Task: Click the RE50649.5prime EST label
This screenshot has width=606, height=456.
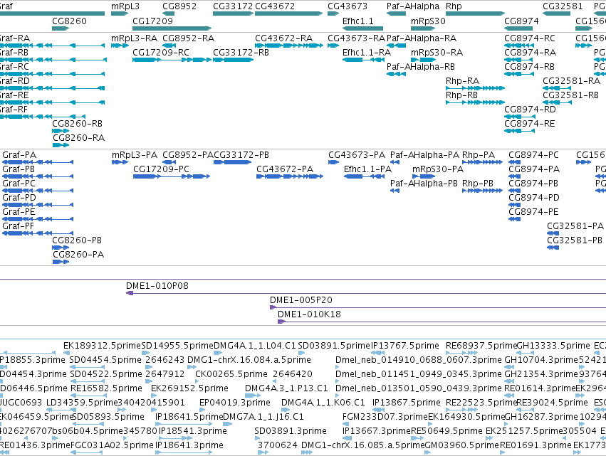Action: point(446,431)
